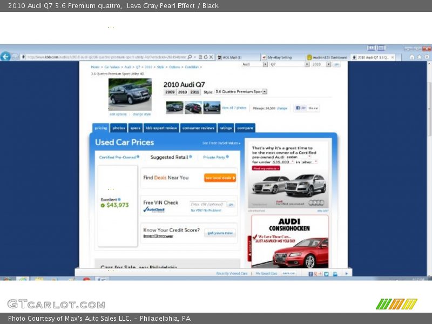Click View all 7 photos link
This screenshot has height=324, width=432.
tap(234, 107)
